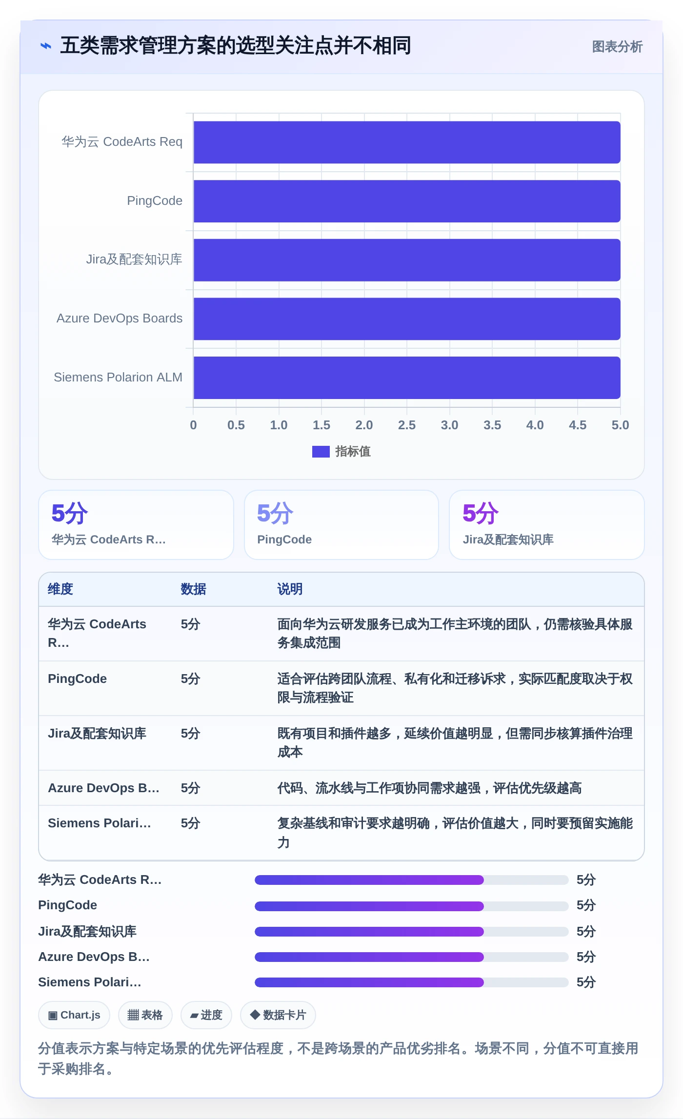This screenshot has height=1119, width=683.
Task: Click the 华为云 CodeArts Req axis label
Action: point(122,142)
